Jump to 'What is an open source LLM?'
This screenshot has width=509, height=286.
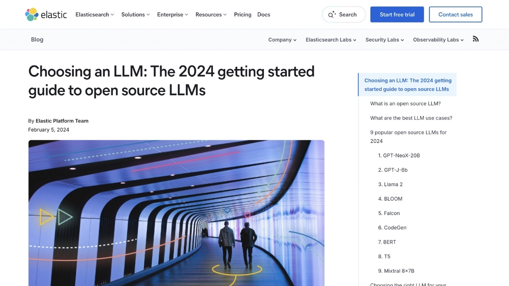point(405,104)
